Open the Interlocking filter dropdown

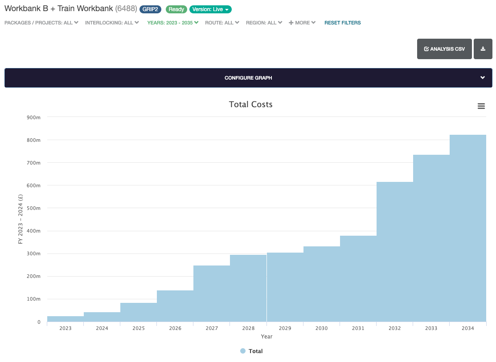tap(112, 23)
